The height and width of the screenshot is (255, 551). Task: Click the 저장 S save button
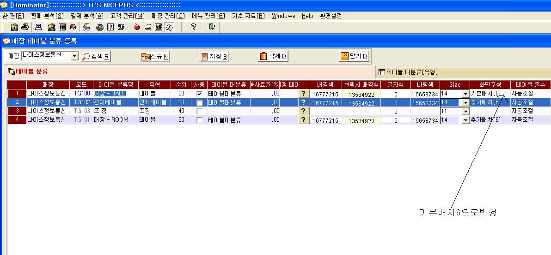click(x=214, y=56)
